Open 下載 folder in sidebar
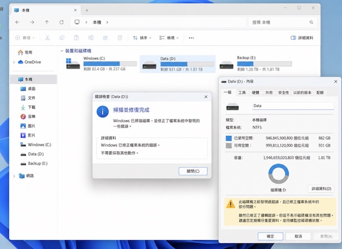342x249 pixels. 28,107
